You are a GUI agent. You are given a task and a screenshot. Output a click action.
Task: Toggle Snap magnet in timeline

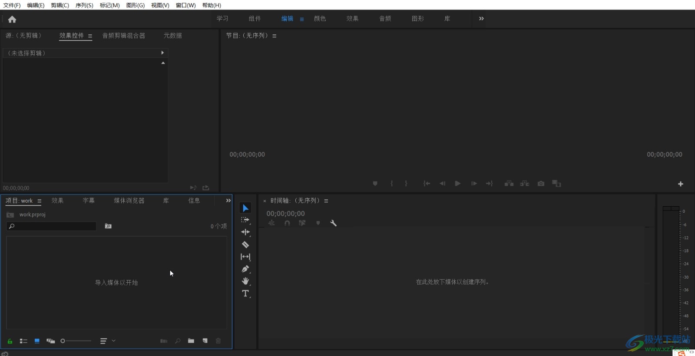[x=287, y=223]
